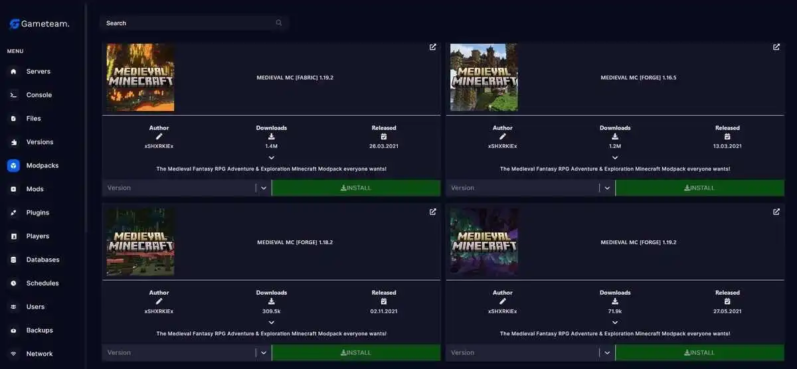Screen dimensions: 797x369
Task: Install Medieval MC Forge 1.18.2 modpack
Action: 356,352
